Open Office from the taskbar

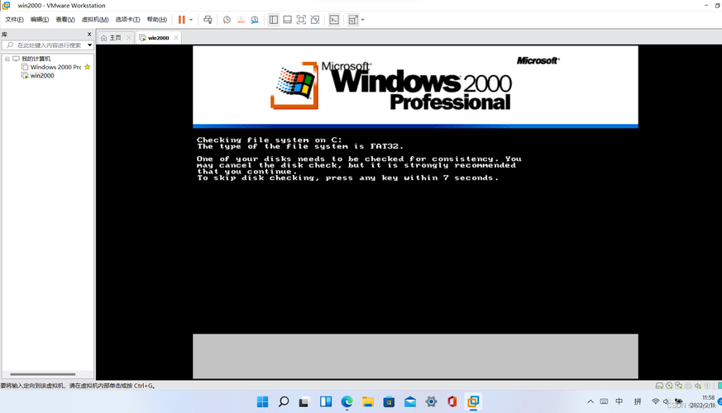[x=452, y=401]
